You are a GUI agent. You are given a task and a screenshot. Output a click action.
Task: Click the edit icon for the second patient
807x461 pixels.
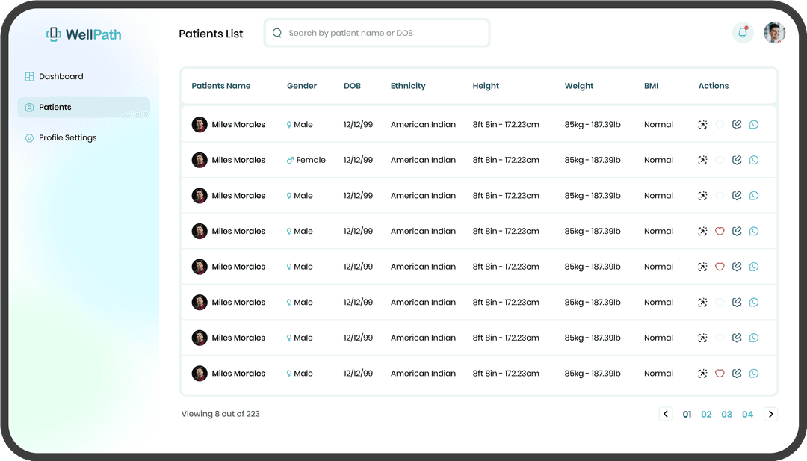(737, 160)
